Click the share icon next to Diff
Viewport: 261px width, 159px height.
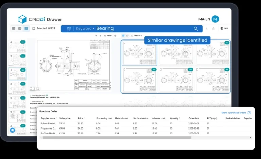click(213, 28)
